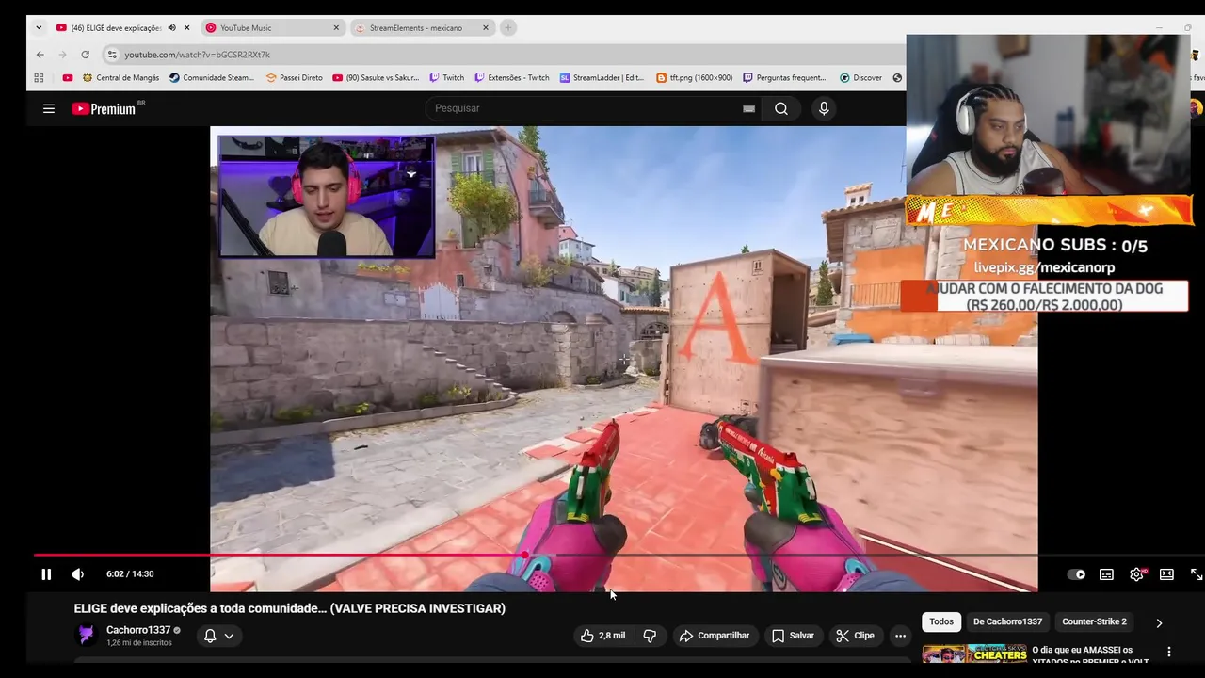Close the YouTube Music tab
This screenshot has height=678, width=1205.
point(336,28)
